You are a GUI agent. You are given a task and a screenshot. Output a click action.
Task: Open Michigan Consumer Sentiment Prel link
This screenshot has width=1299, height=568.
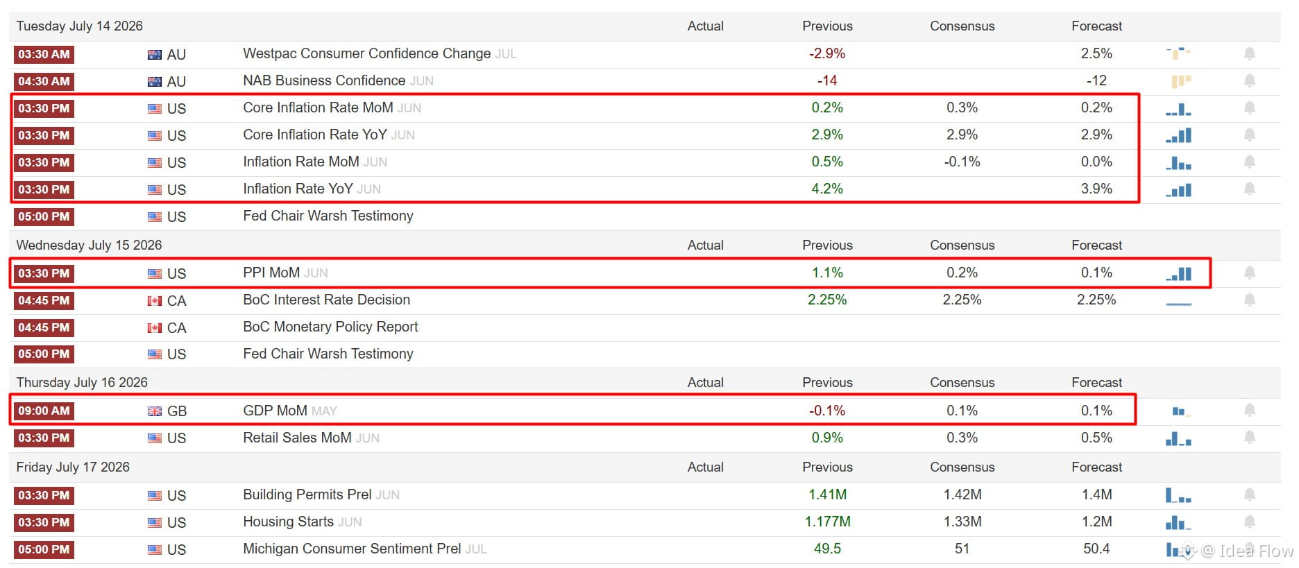352,549
